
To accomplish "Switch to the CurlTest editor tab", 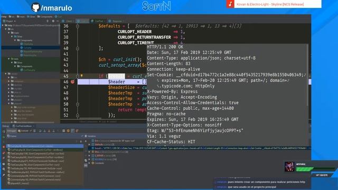I will [98, 21].
